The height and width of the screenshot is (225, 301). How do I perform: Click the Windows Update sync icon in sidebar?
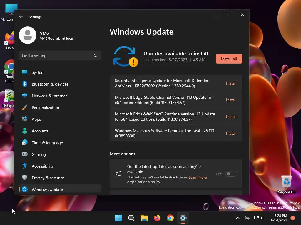coord(25,190)
